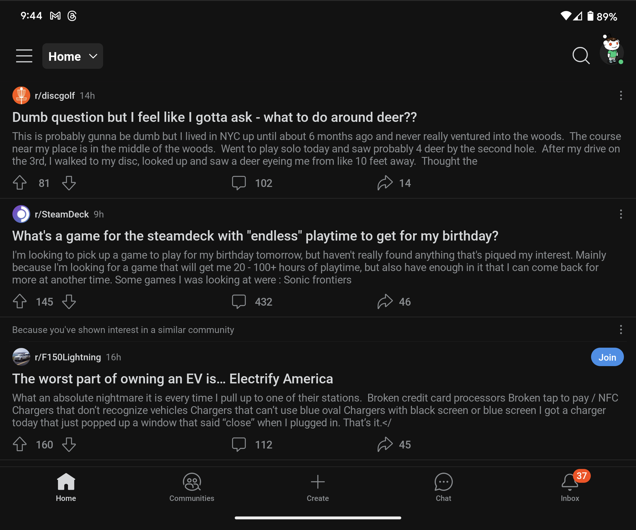Downvote the SteamDeck endless playtime post
This screenshot has width=636, height=530.
pos(69,301)
